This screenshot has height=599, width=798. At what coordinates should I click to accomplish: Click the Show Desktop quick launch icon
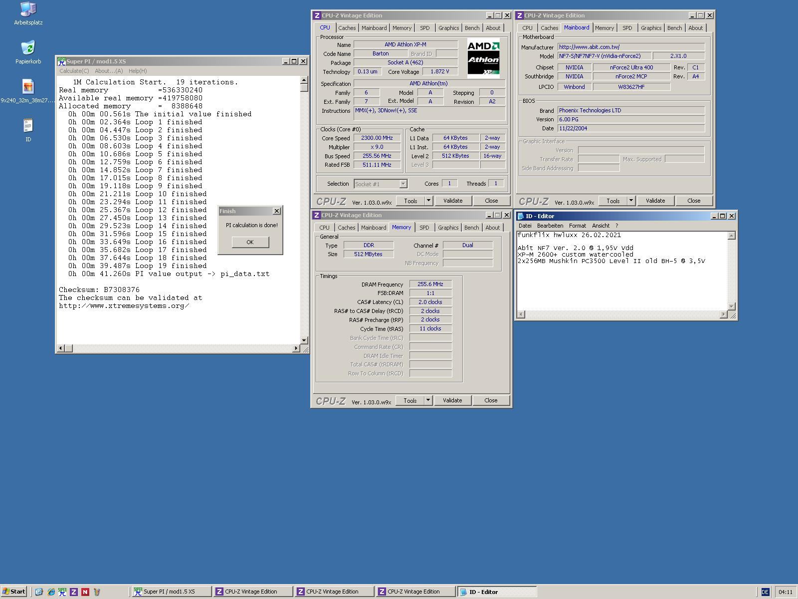click(39, 592)
